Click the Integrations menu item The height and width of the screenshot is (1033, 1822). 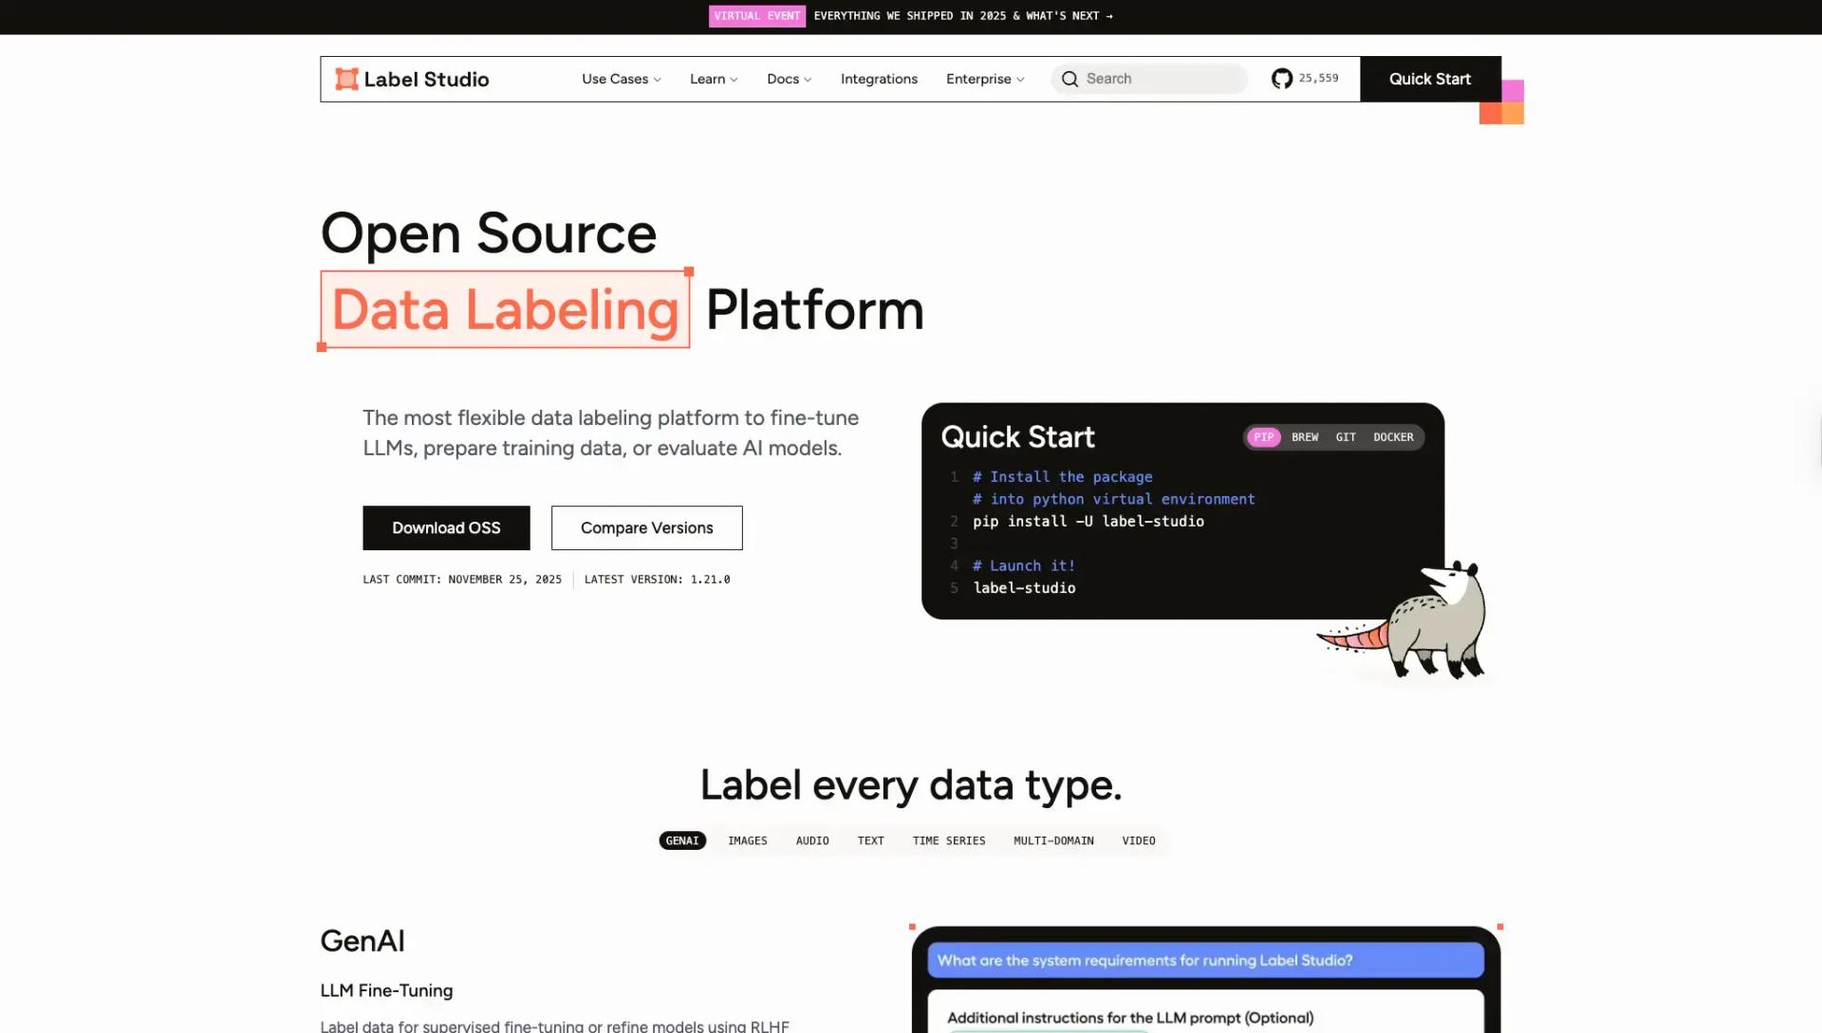(x=879, y=79)
